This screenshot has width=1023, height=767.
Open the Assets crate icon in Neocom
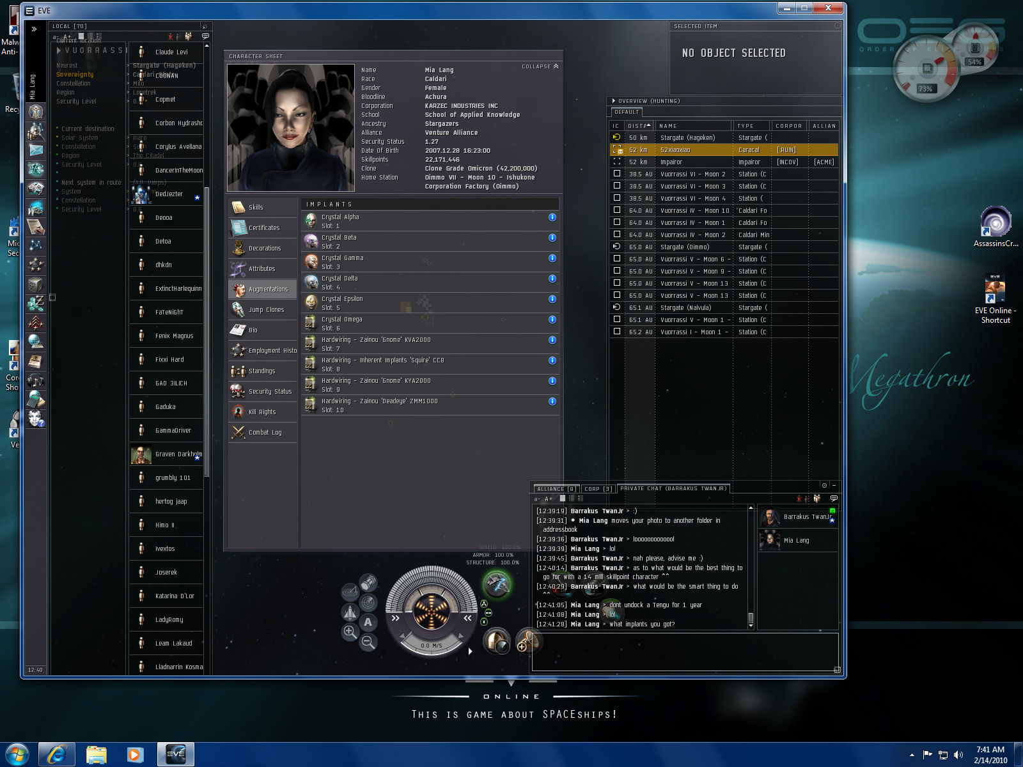(36, 284)
